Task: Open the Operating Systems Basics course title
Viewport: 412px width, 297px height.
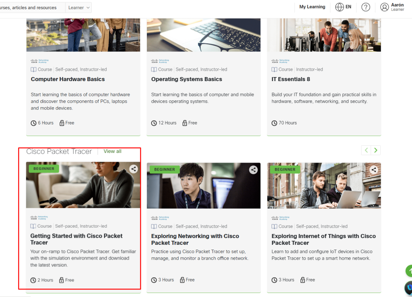Action: [186, 79]
